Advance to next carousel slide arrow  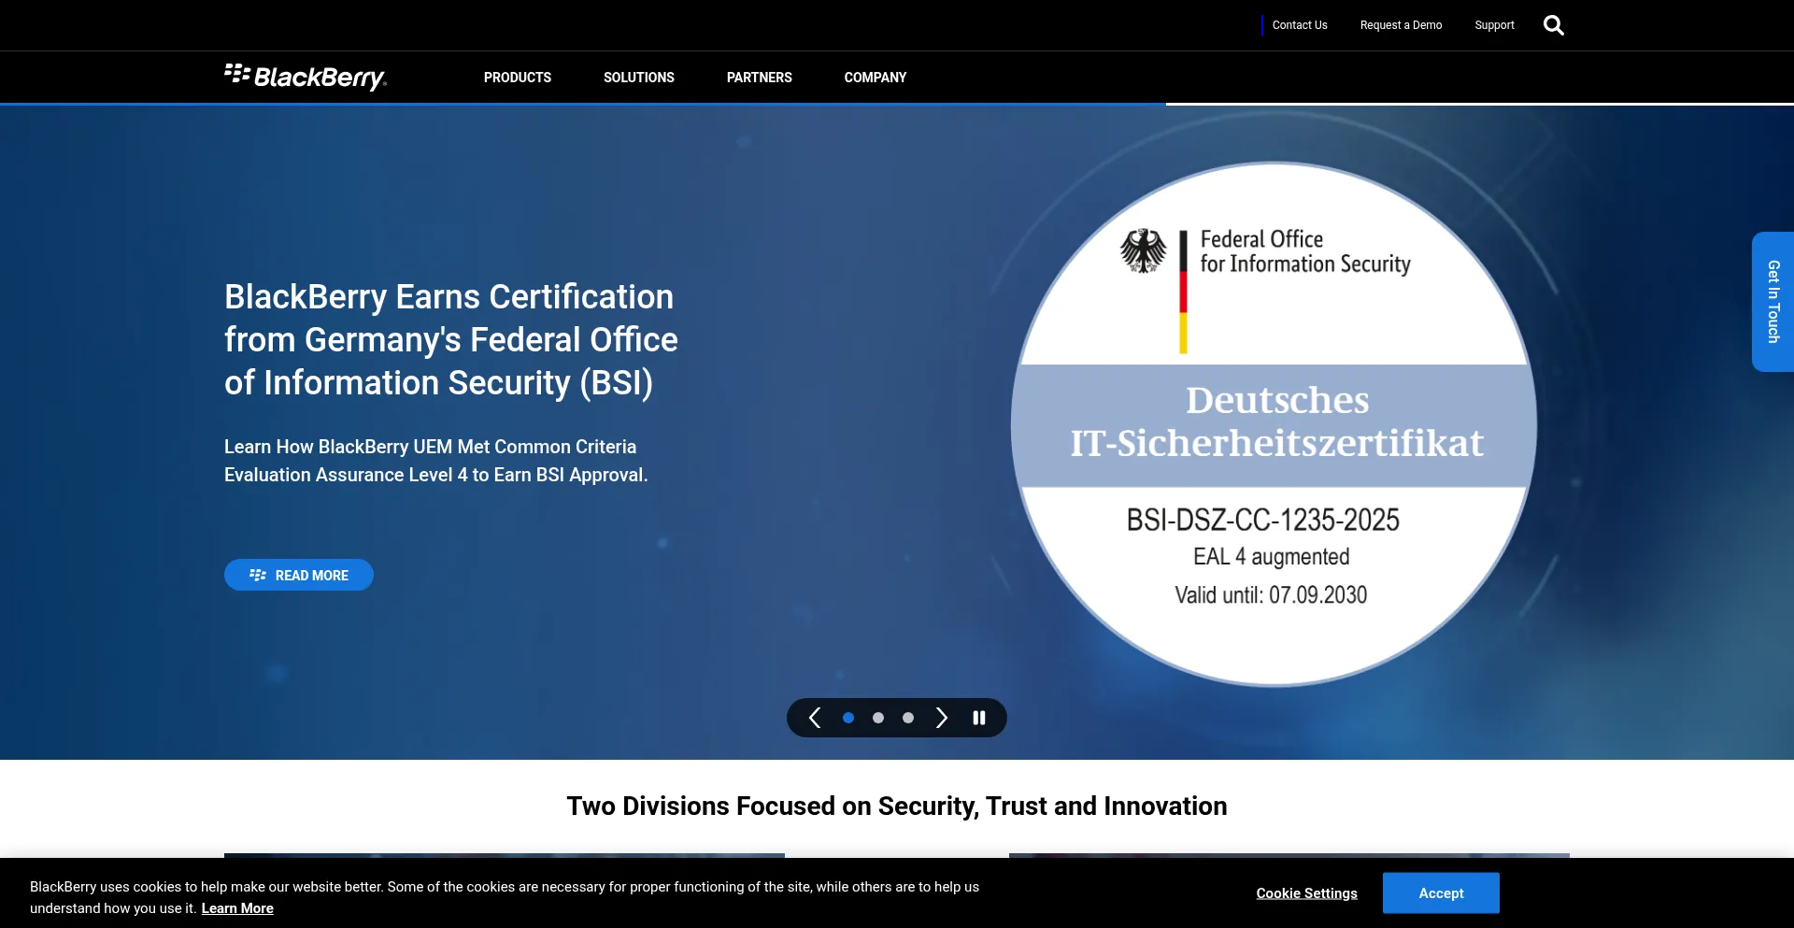pos(942,718)
